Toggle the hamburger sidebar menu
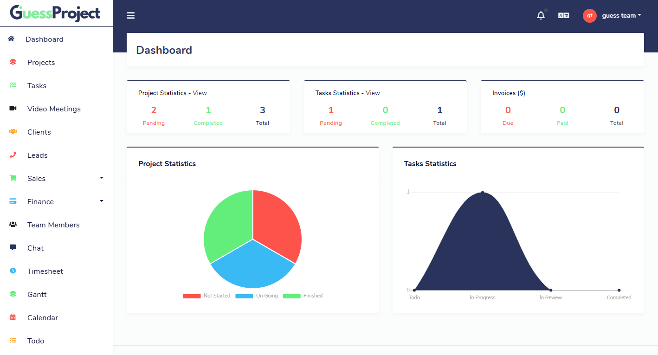The width and height of the screenshot is (658, 355). pyautogui.click(x=131, y=16)
